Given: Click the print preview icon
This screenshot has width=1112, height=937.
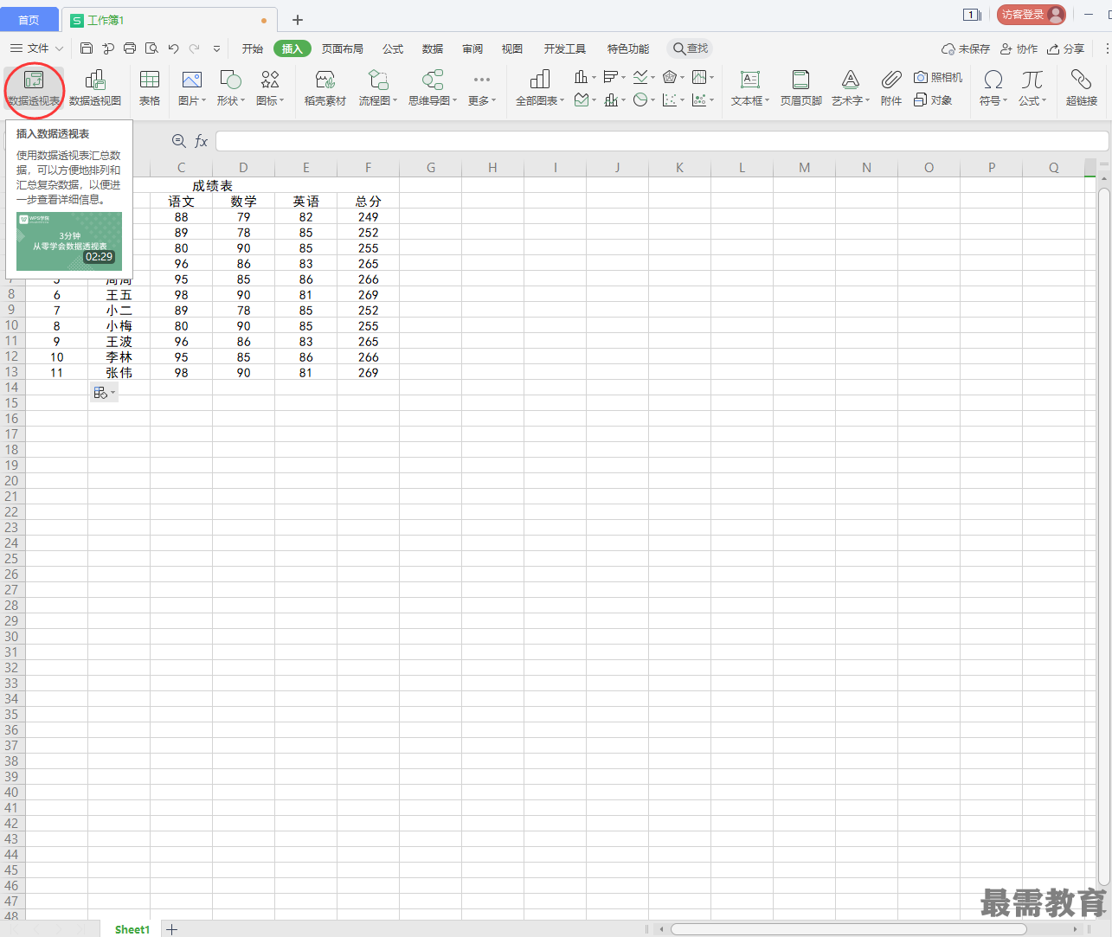Looking at the screenshot, I should point(151,48).
